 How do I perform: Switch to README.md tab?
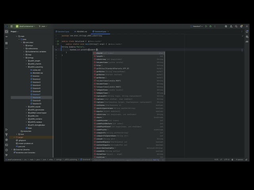pos(81,32)
